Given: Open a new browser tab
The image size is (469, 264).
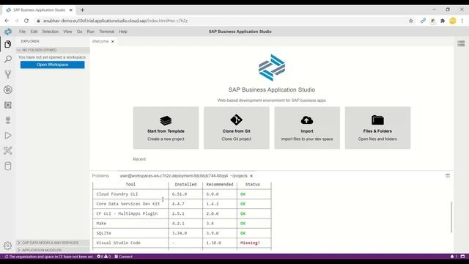Looking at the screenshot, I should coord(82,10).
